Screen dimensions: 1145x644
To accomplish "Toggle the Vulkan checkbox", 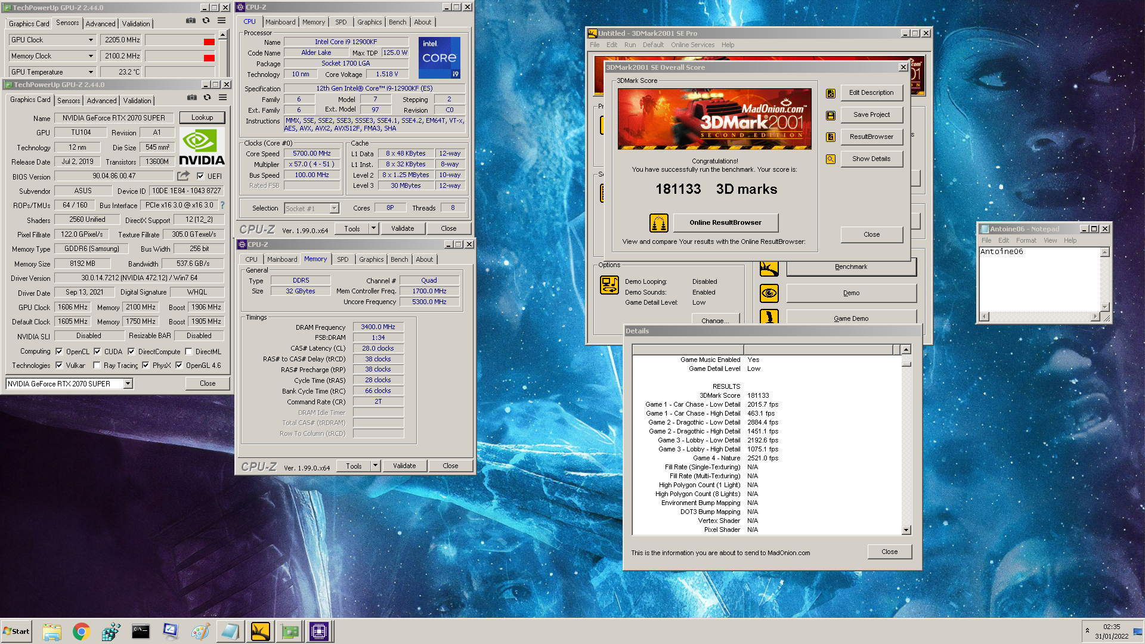I will click(x=59, y=365).
